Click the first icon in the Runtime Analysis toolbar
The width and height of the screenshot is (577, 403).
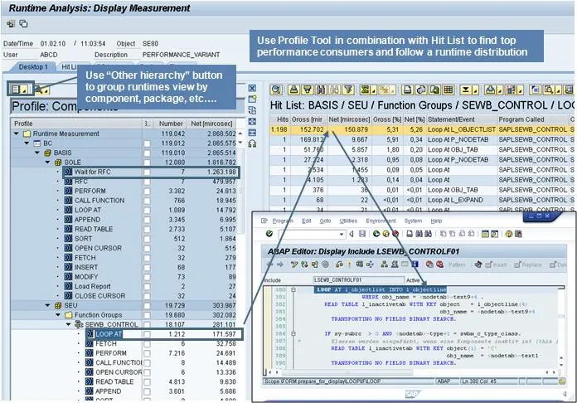click(11, 24)
